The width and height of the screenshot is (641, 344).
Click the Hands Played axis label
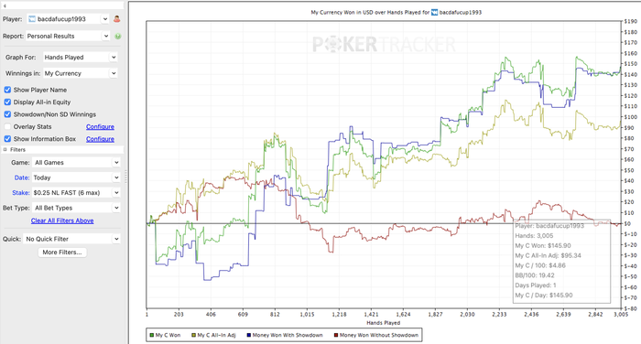(x=383, y=323)
